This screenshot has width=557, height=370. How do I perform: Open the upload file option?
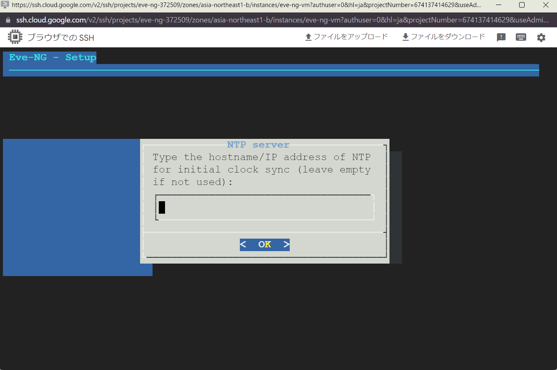pos(346,37)
